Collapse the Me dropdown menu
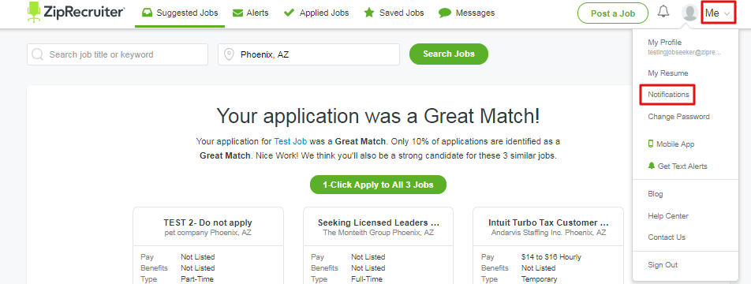The width and height of the screenshot is (751, 284). click(x=718, y=13)
